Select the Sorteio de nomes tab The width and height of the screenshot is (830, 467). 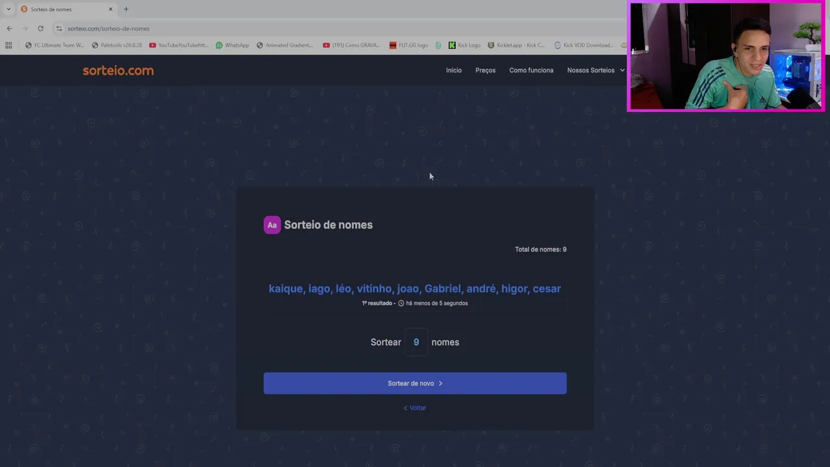(67, 9)
